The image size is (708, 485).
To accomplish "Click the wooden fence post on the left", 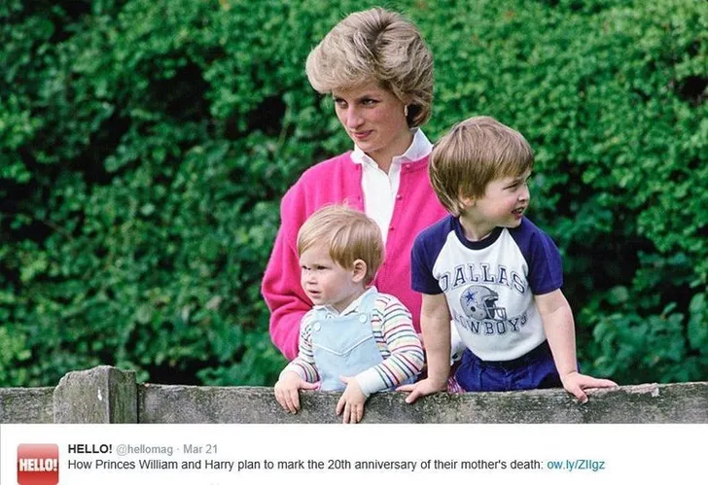I will (95, 395).
